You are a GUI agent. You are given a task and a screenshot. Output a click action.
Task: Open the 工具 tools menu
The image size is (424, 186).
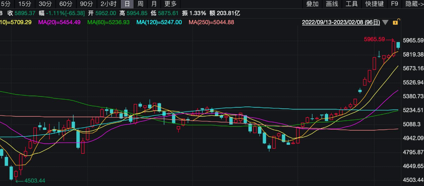click(352, 4)
